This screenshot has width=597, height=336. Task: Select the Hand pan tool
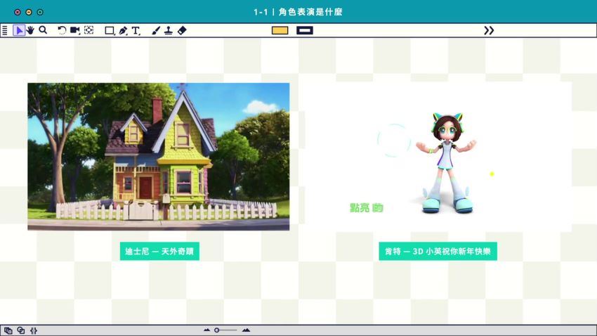(x=30, y=30)
